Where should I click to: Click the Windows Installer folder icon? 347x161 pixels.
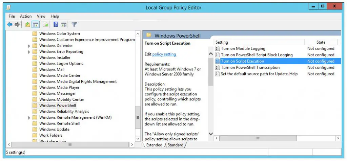pyautogui.click(x=35, y=57)
